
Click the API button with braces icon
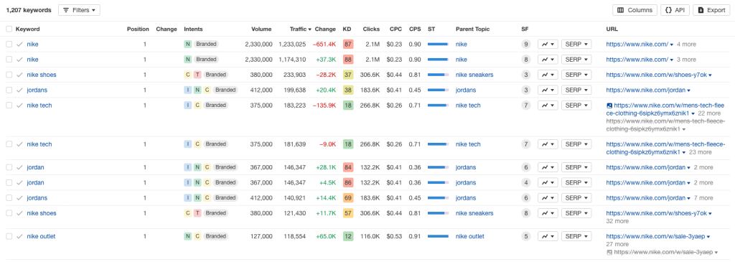point(675,10)
